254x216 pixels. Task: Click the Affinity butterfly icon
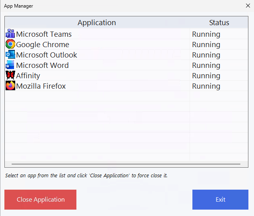click(10, 75)
